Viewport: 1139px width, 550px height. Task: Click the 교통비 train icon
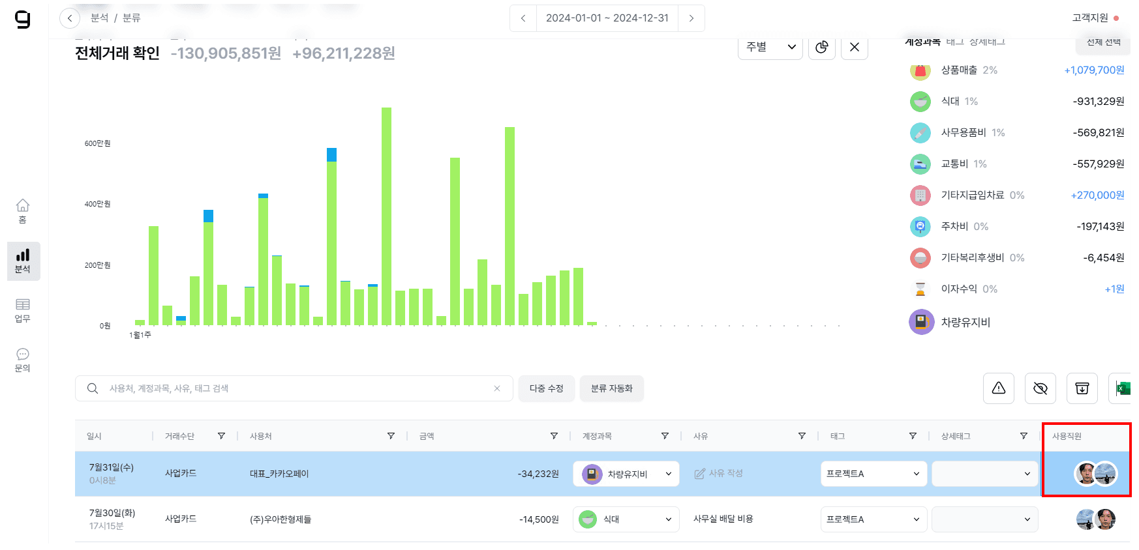(x=920, y=164)
